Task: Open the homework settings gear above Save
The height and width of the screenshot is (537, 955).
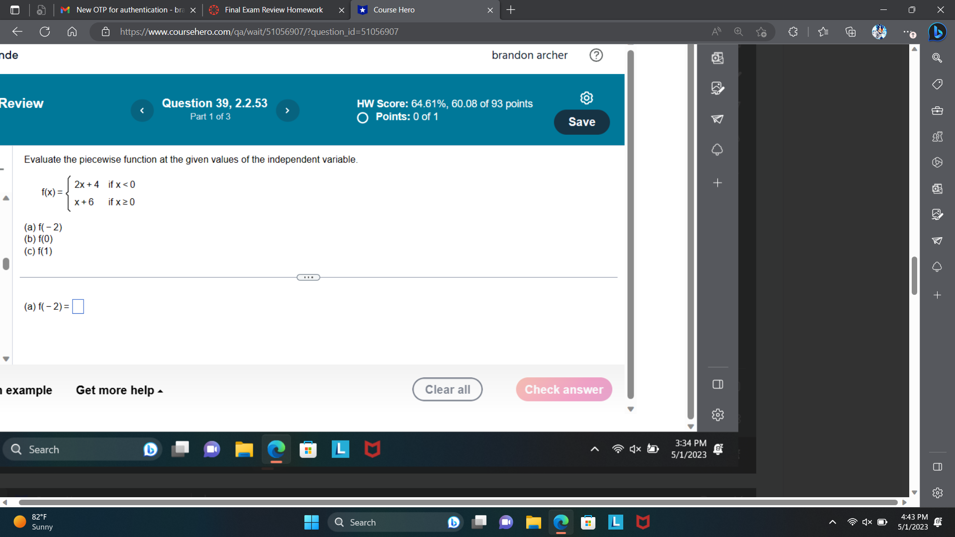Action: tap(586, 98)
